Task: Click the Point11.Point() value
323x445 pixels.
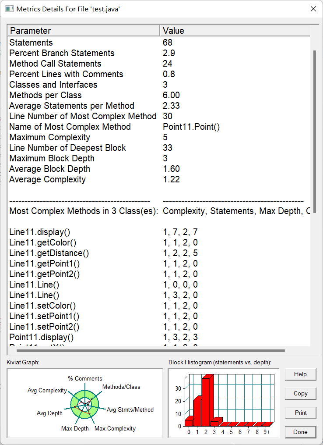Action: coord(191,127)
